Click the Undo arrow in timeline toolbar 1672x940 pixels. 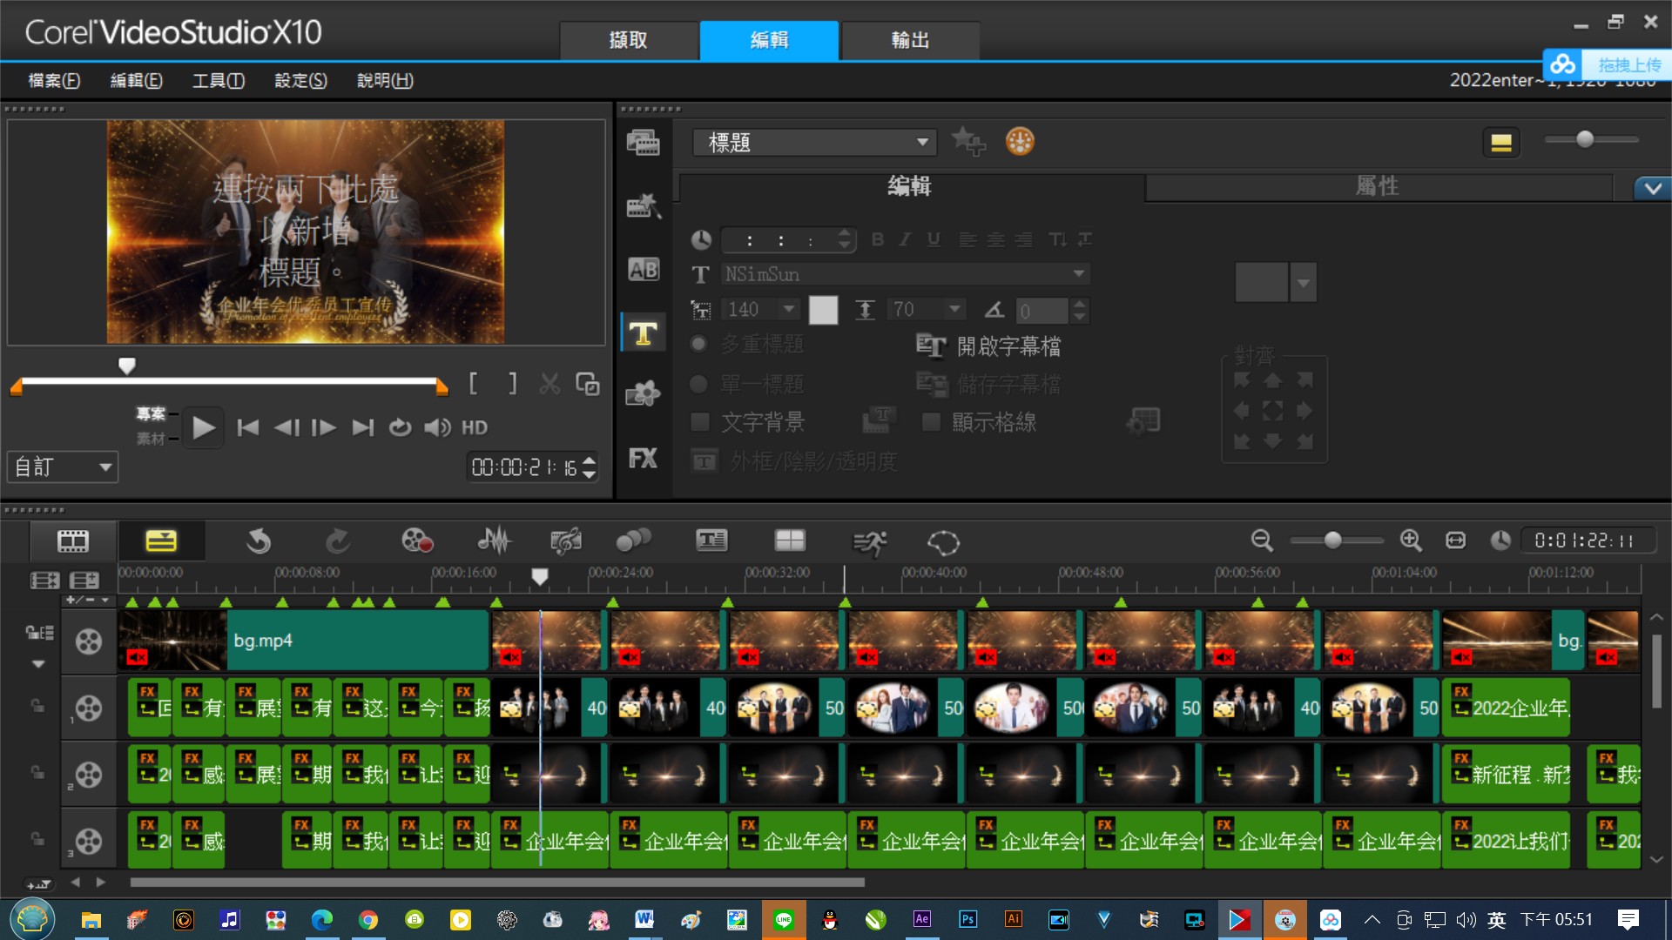click(258, 541)
